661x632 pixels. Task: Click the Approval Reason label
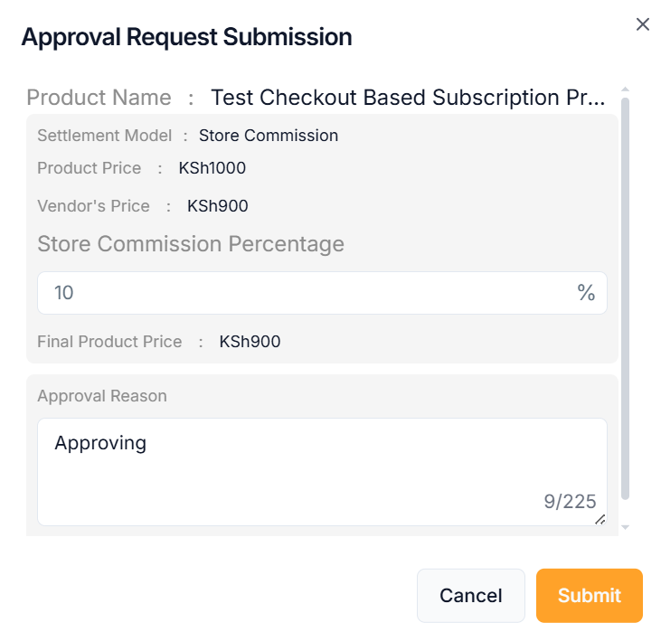[x=102, y=396]
